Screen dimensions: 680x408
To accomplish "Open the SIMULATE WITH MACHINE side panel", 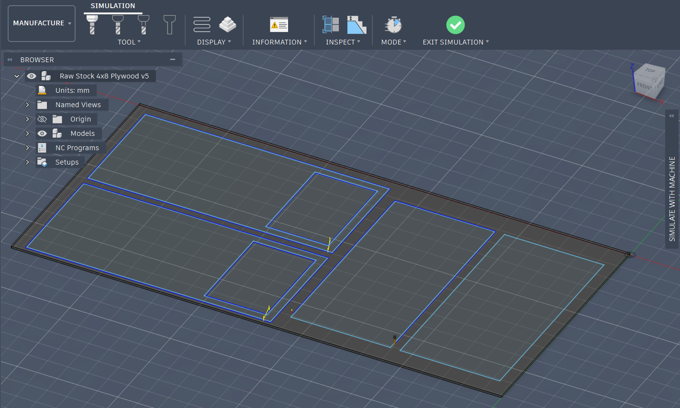I will click(672, 199).
